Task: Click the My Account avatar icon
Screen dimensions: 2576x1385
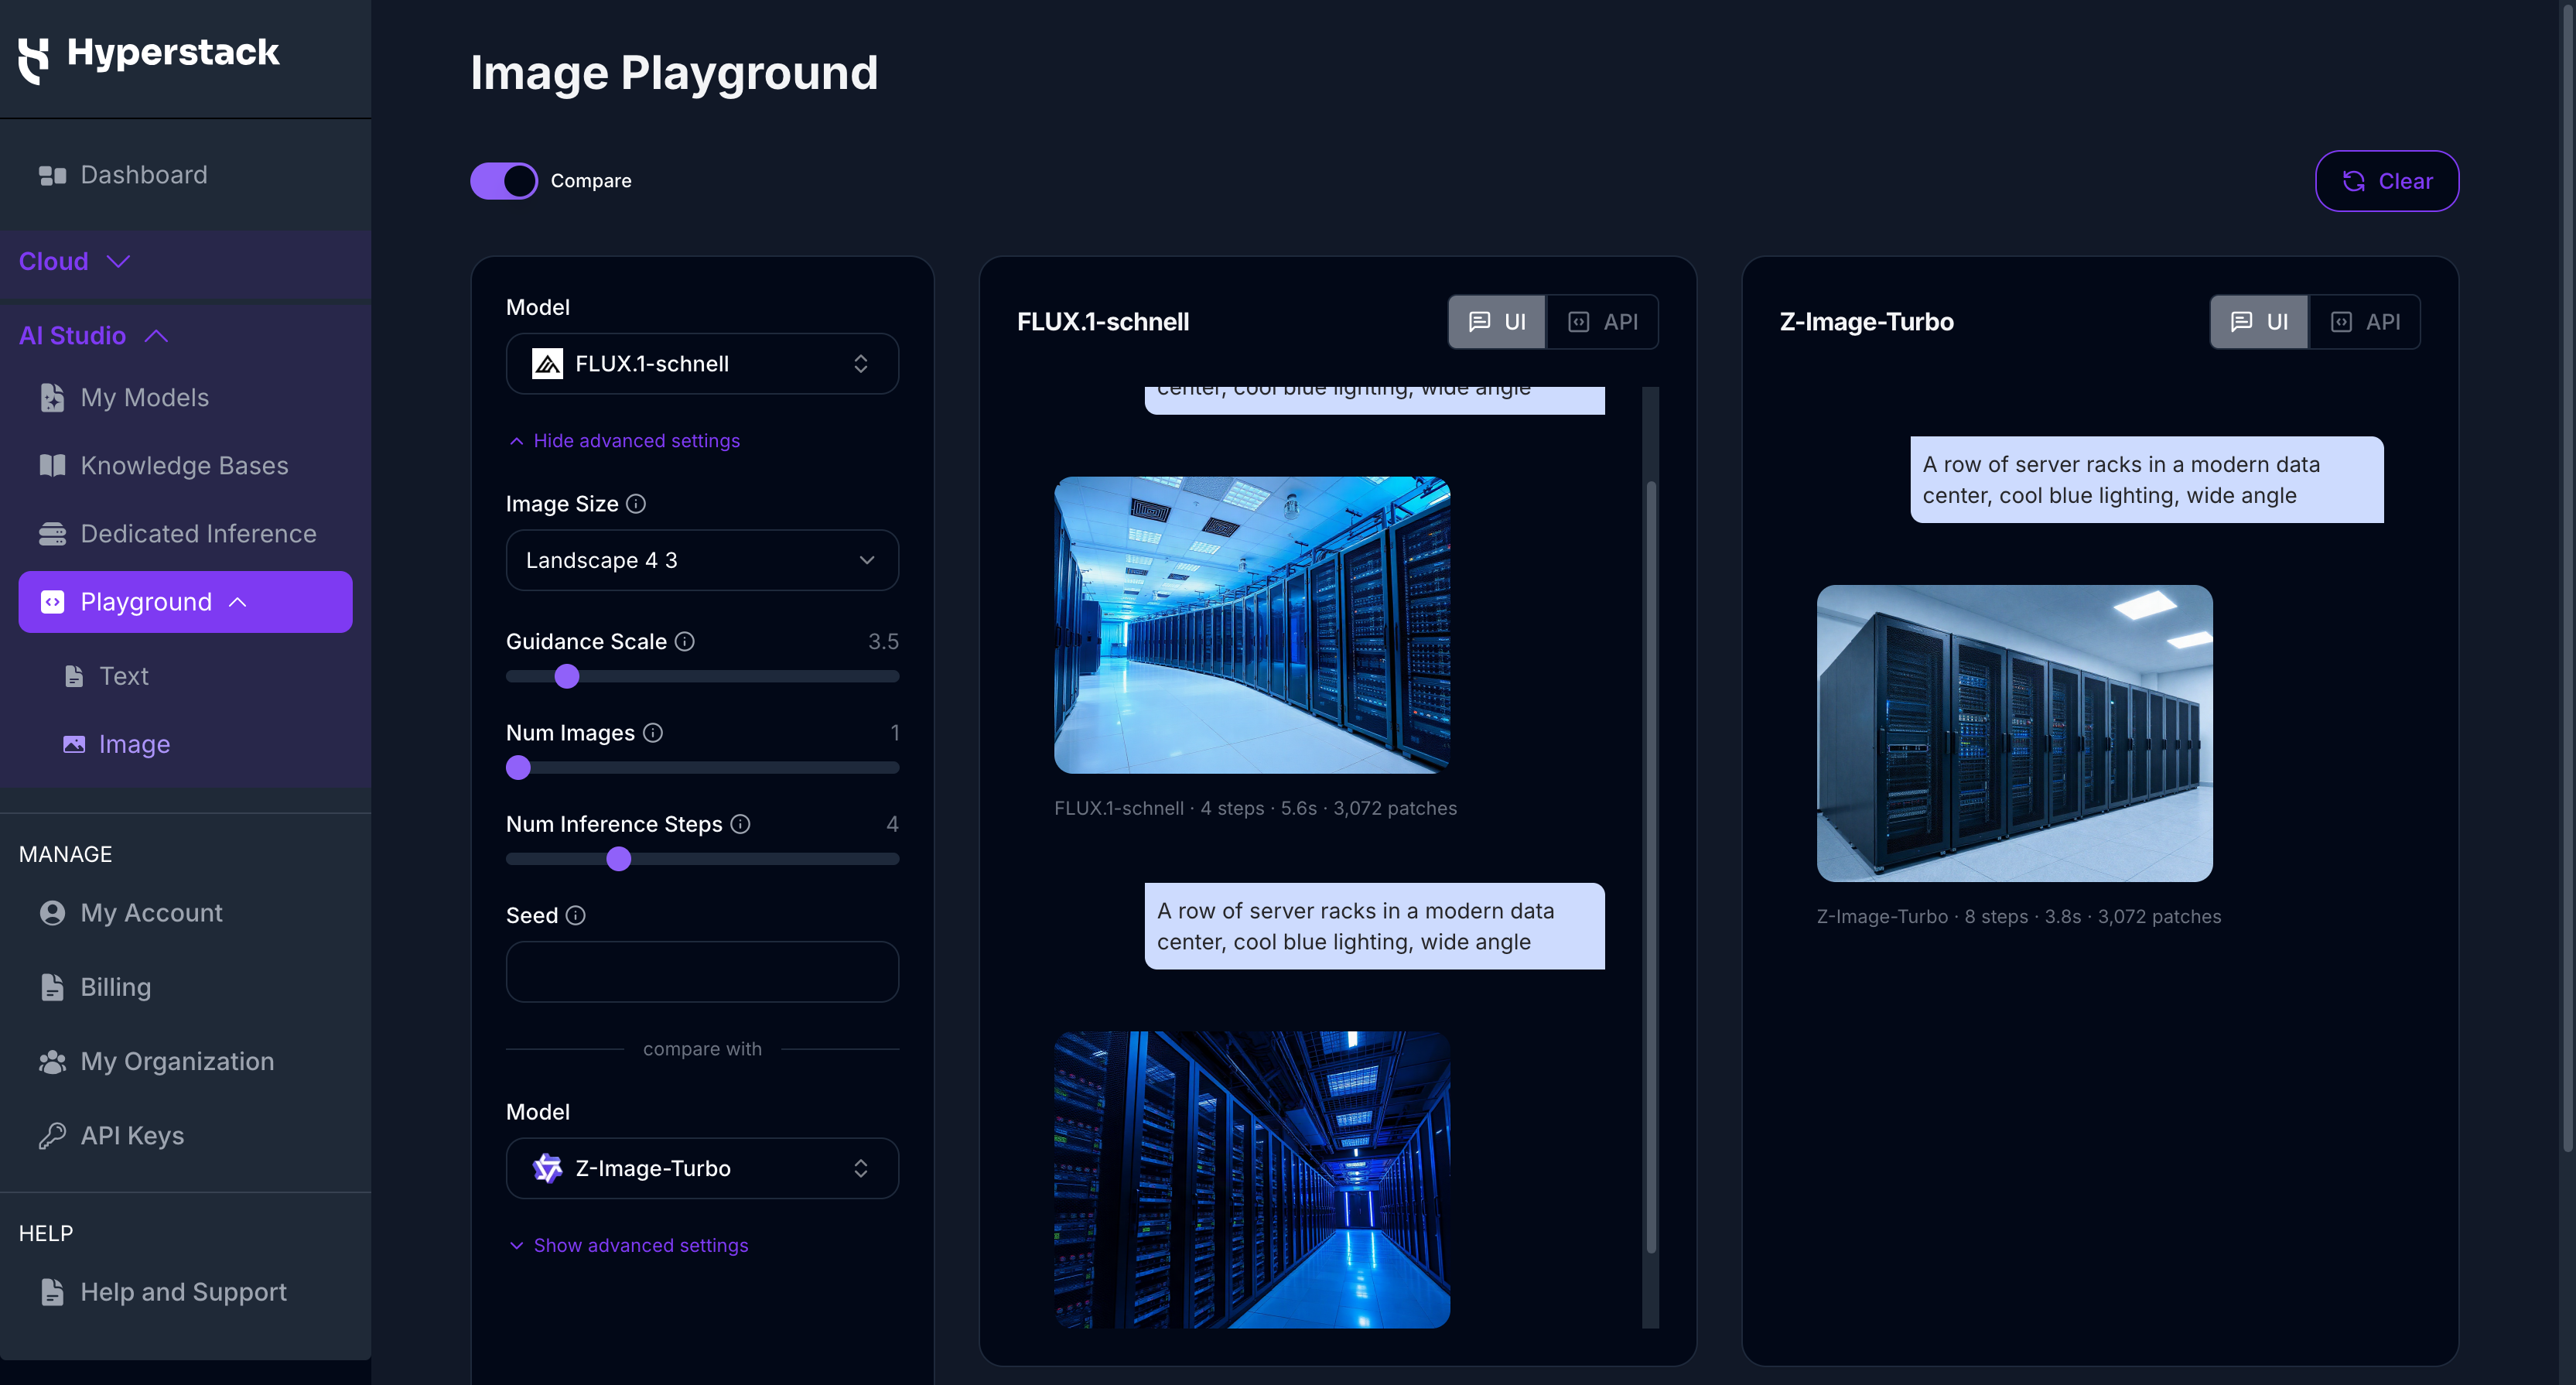Action: point(52,914)
